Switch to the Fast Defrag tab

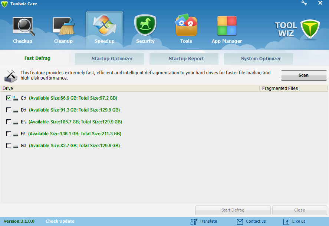coord(37,58)
